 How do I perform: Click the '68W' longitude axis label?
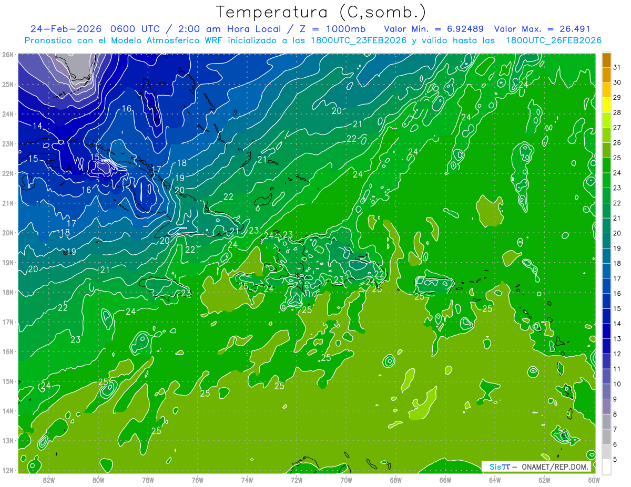tap(396, 480)
